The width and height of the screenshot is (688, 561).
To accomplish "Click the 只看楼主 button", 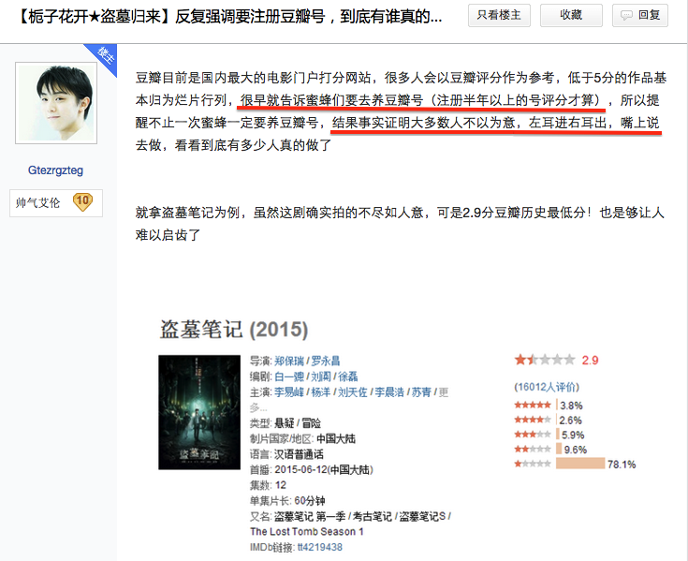I will pyautogui.click(x=499, y=15).
